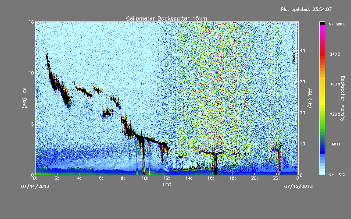Select the "240.0" colorbar value
351x219 pixels.
pyautogui.click(x=335, y=54)
